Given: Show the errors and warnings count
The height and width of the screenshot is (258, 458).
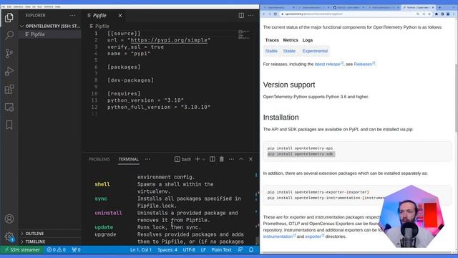Looking at the screenshot, I should [56, 250].
